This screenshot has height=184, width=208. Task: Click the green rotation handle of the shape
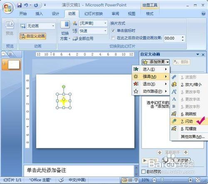click(x=64, y=87)
